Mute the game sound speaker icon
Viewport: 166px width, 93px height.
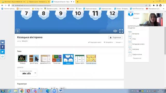coord(115,31)
